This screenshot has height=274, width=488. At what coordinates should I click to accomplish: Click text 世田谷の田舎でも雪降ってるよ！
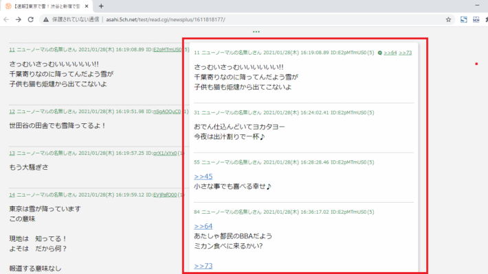pos(58,125)
